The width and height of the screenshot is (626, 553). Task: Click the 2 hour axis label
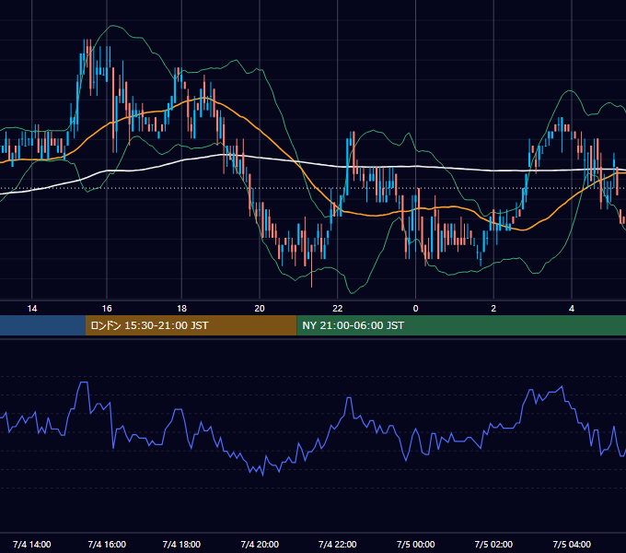pyautogui.click(x=493, y=309)
